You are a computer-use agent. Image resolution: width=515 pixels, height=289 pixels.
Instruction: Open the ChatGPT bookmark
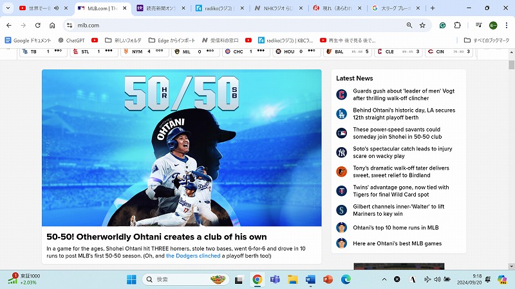click(x=71, y=40)
